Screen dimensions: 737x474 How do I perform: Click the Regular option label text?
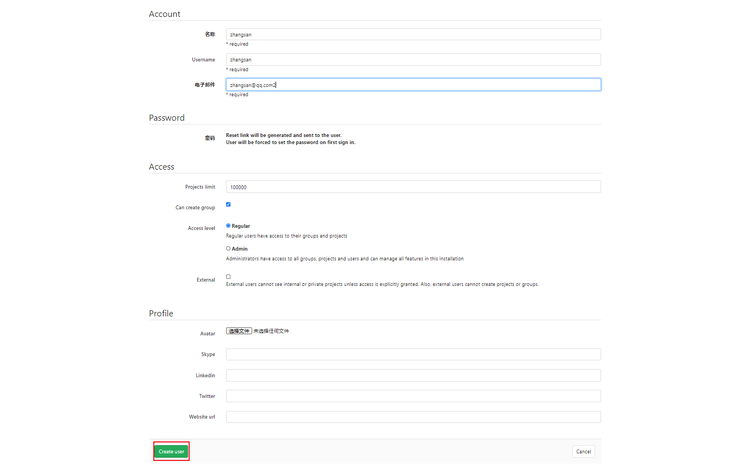pos(241,226)
